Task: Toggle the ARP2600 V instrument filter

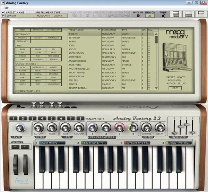Action: click(23, 38)
